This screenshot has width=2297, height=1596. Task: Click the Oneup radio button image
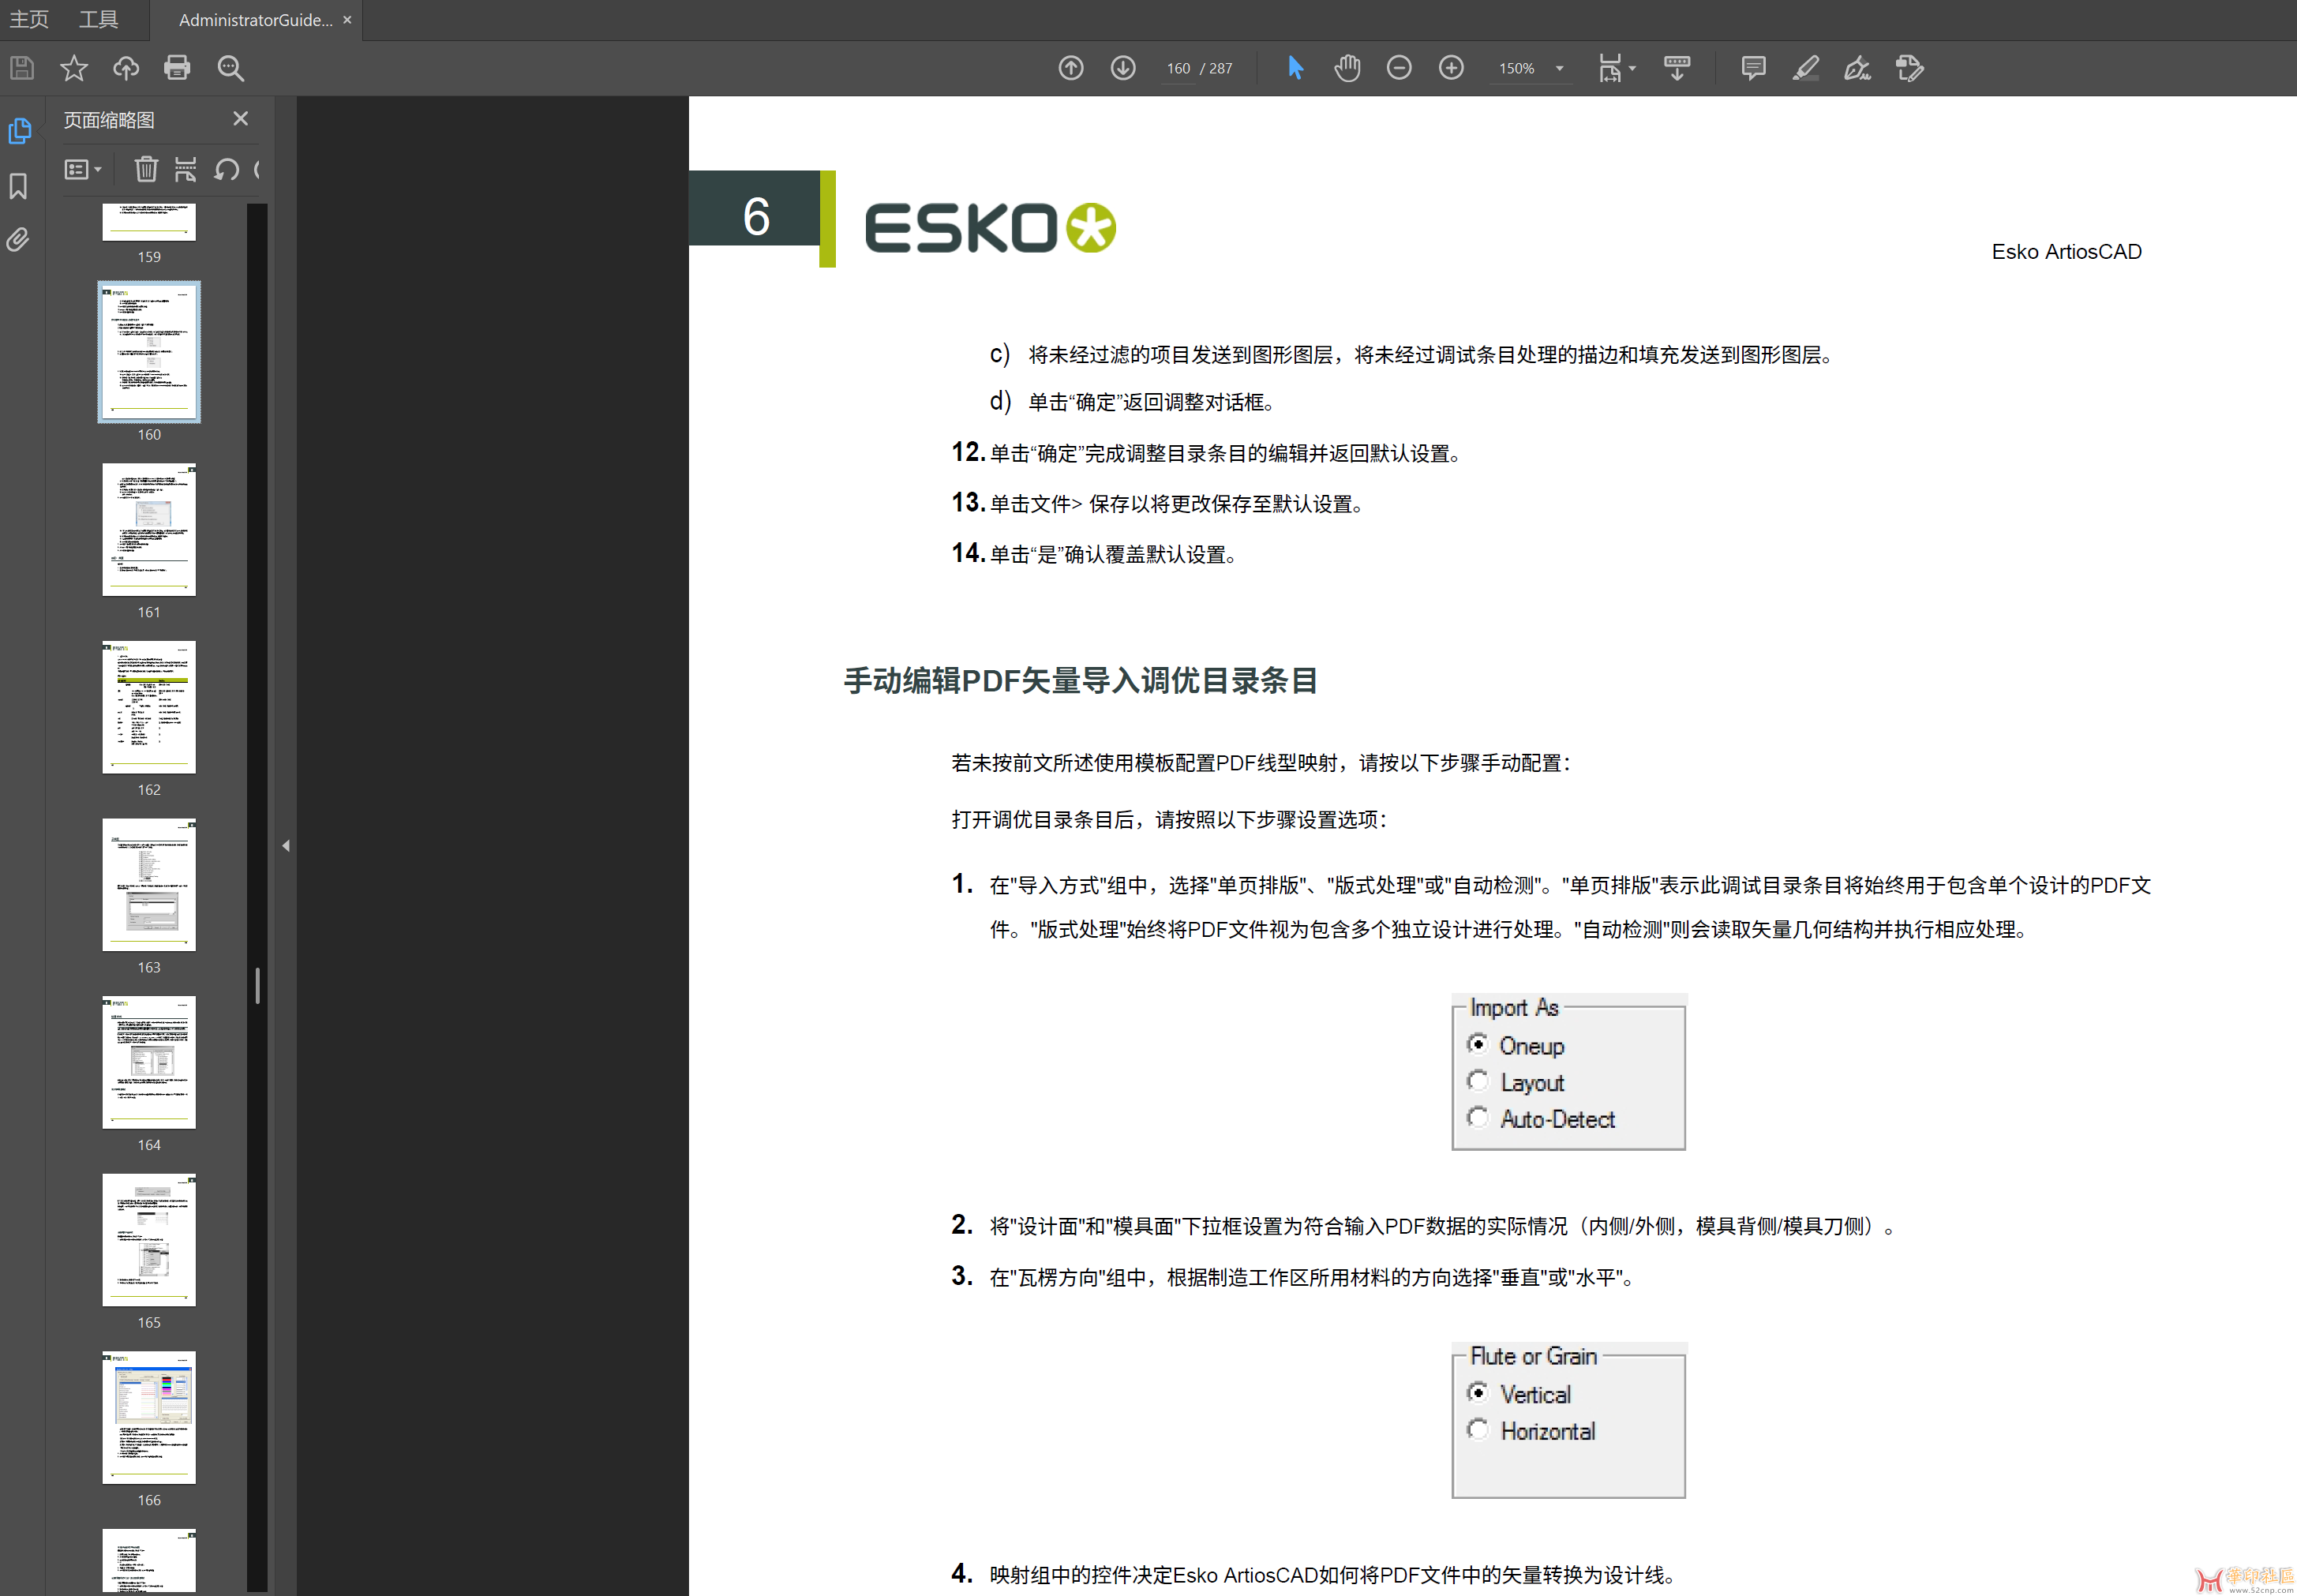[1477, 1044]
